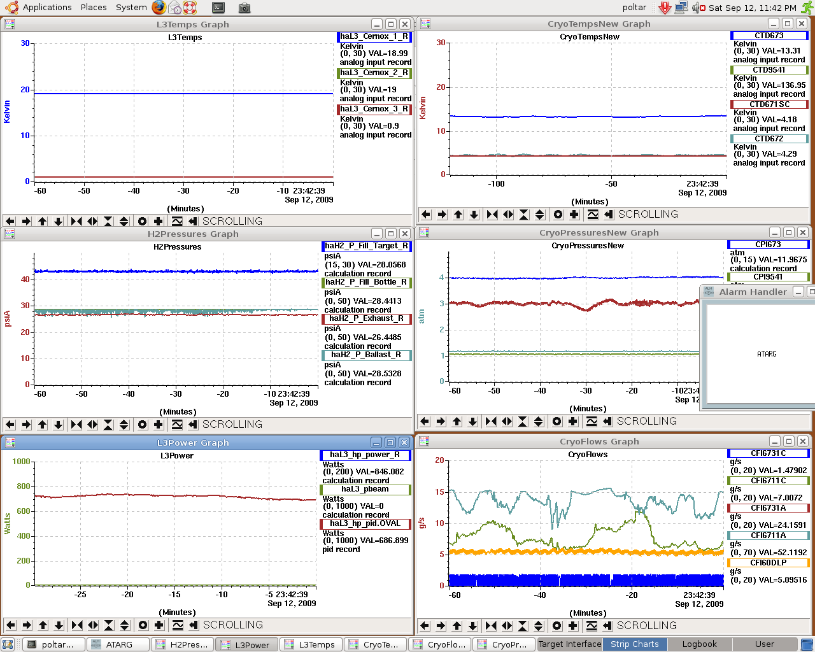Zoom out horizontally on L3Power graph
815x652 pixels.
click(93, 625)
